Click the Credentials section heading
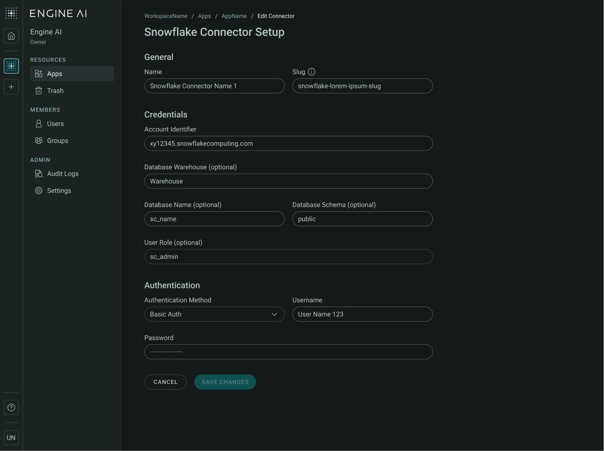Screen dimensions: 604x451 click(166, 115)
